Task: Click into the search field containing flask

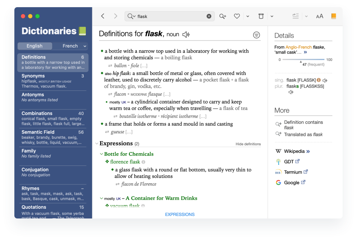Action: coord(169,16)
